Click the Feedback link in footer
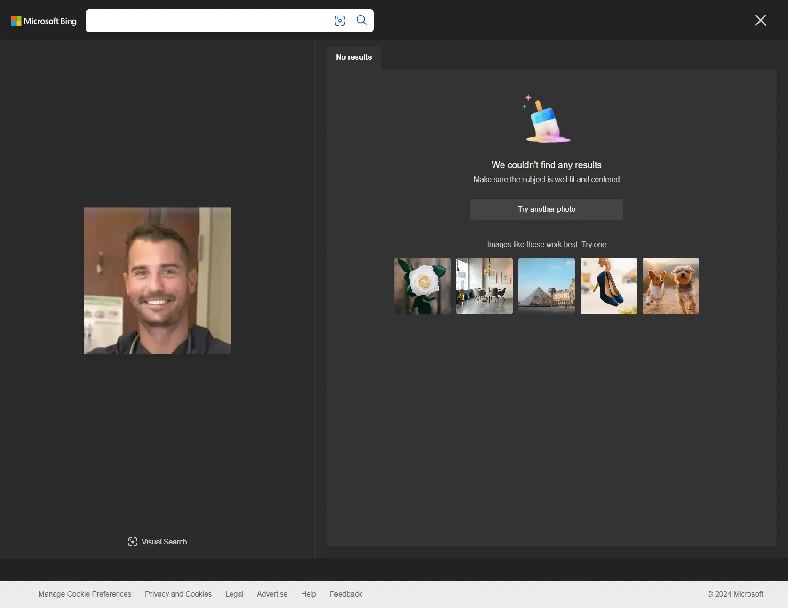Screen dimensions: 788x608 346,594
